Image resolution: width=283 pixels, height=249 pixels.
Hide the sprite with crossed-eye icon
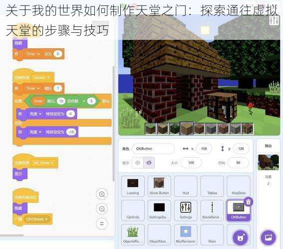coord(149,163)
